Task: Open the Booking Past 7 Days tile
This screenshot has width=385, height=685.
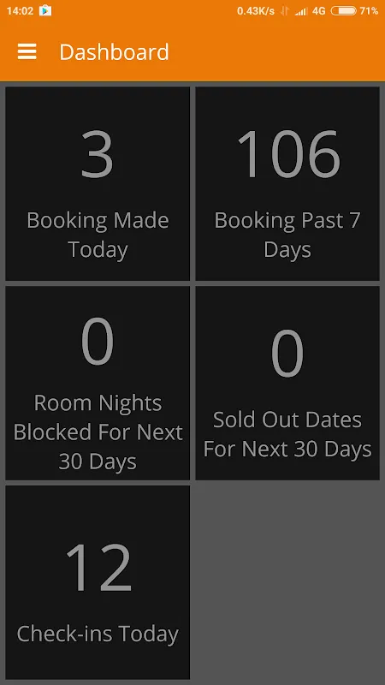Action: 287,183
